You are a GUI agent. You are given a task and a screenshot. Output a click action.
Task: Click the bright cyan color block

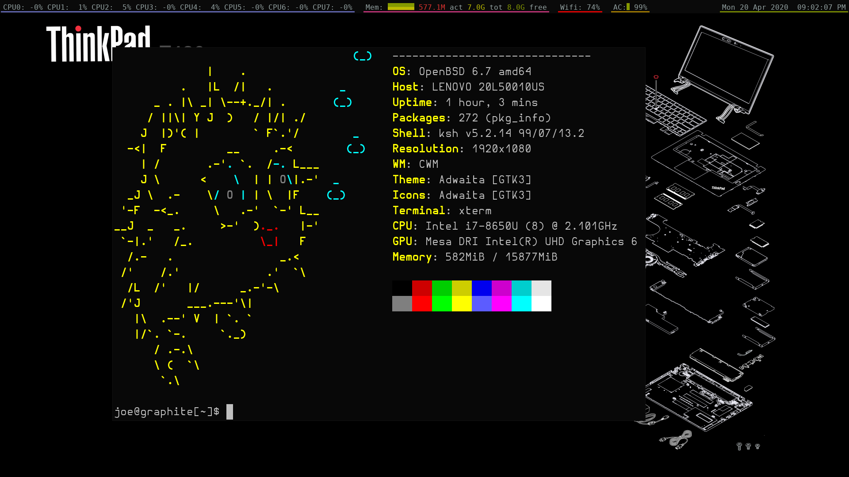[521, 303]
